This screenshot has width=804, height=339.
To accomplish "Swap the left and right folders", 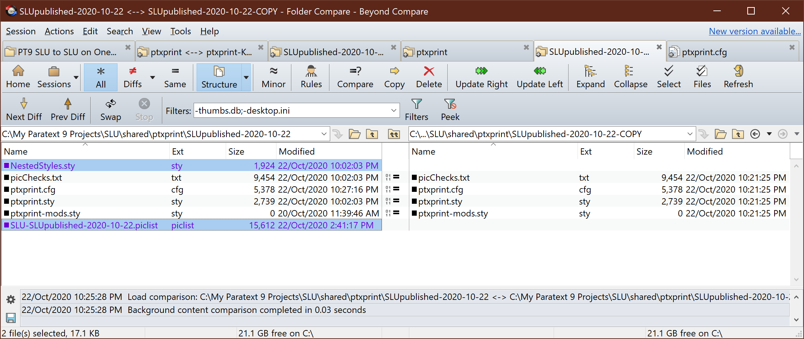I will point(110,109).
